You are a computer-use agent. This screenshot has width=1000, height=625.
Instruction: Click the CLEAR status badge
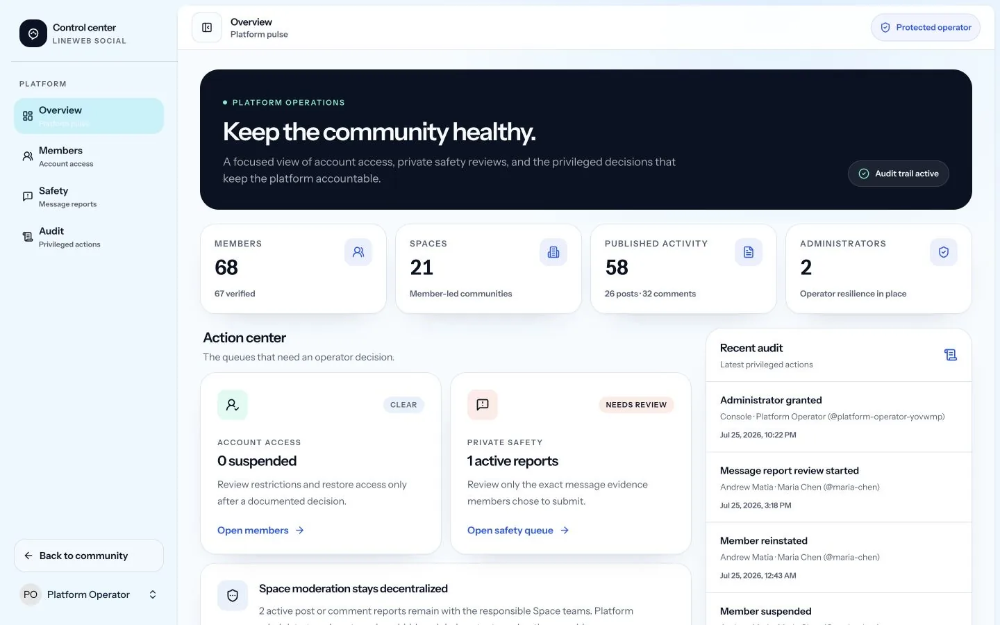[x=403, y=405]
